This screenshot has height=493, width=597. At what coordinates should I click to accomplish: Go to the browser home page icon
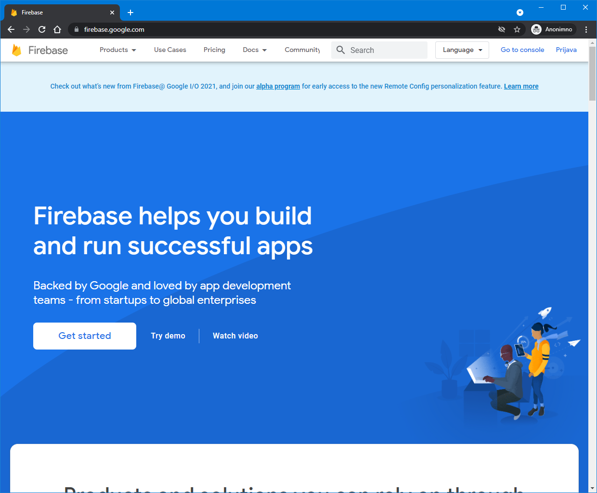[57, 29]
